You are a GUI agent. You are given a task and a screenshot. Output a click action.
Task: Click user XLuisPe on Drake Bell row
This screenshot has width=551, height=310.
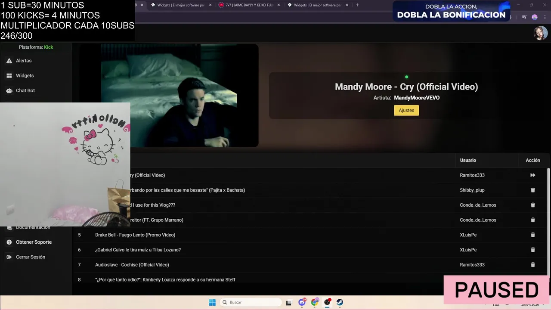[468, 235]
